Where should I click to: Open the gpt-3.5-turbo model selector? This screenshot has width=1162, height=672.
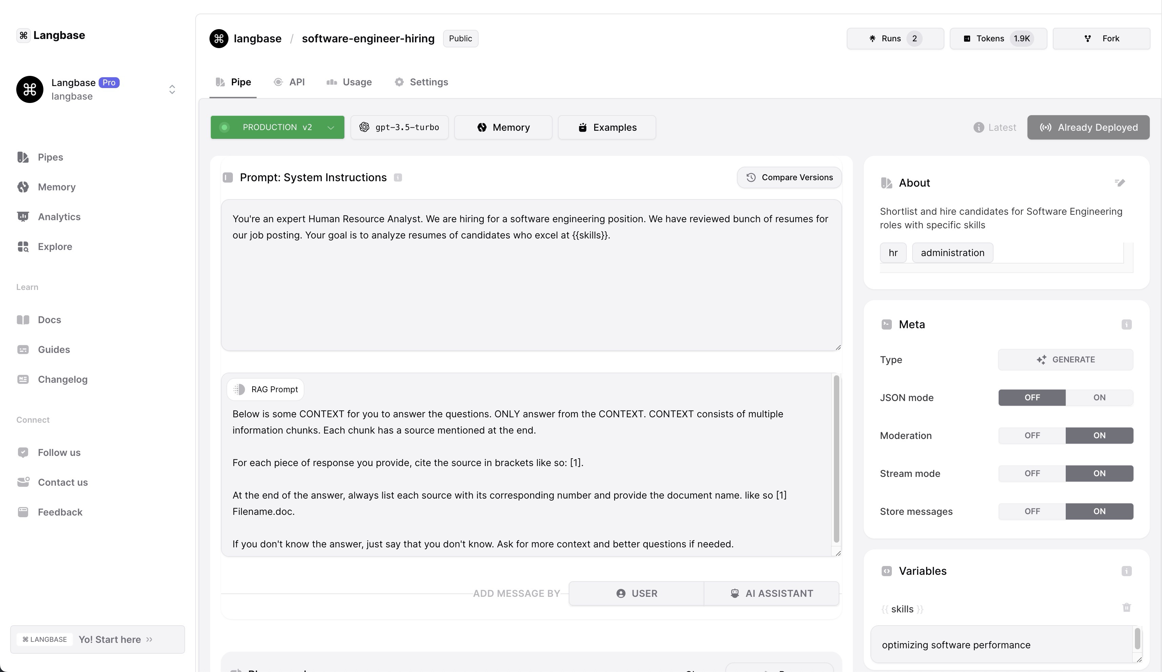tap(399, 127)
